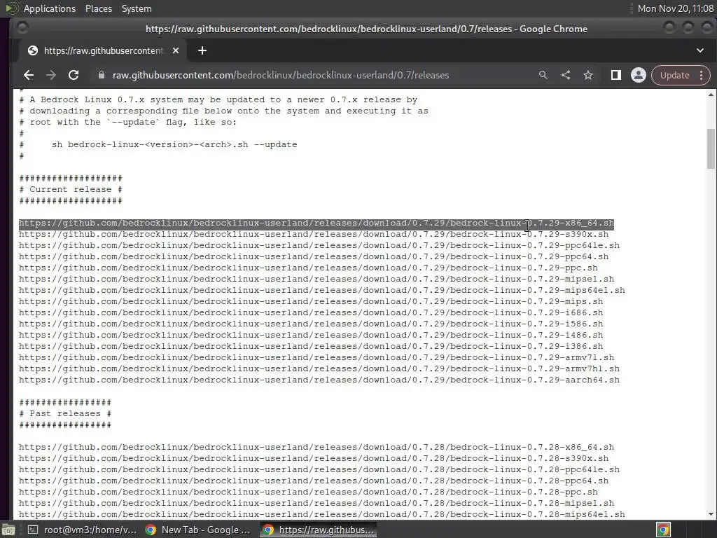The height and width of the screenshot is (538, 717).
Task: Click the forward navigation arrow
Action: click(50, 75)
